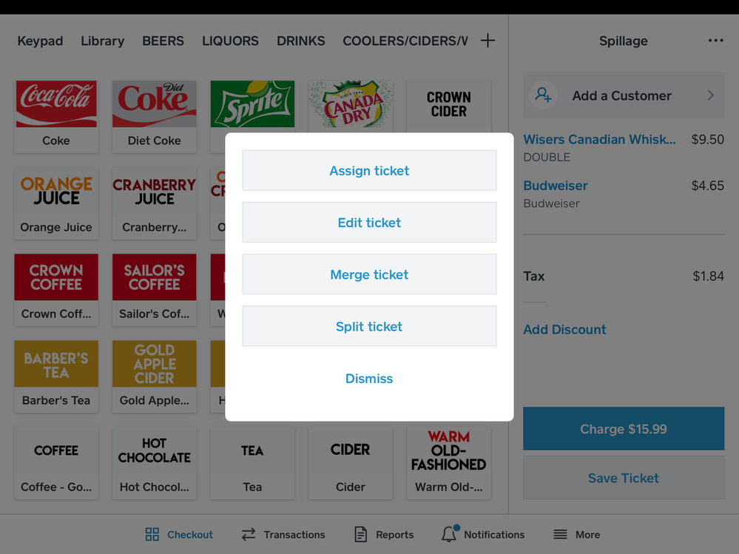
Task: Select Split ticket option
Action: click(369, 325)
